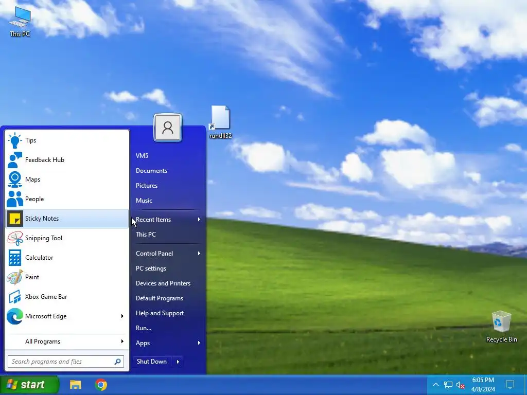527x395 pixels.
Task: Open the Maps app icon
Action: click(15, 179)
